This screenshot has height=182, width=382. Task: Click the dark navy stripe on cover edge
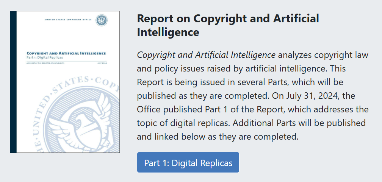coord(13,82)
